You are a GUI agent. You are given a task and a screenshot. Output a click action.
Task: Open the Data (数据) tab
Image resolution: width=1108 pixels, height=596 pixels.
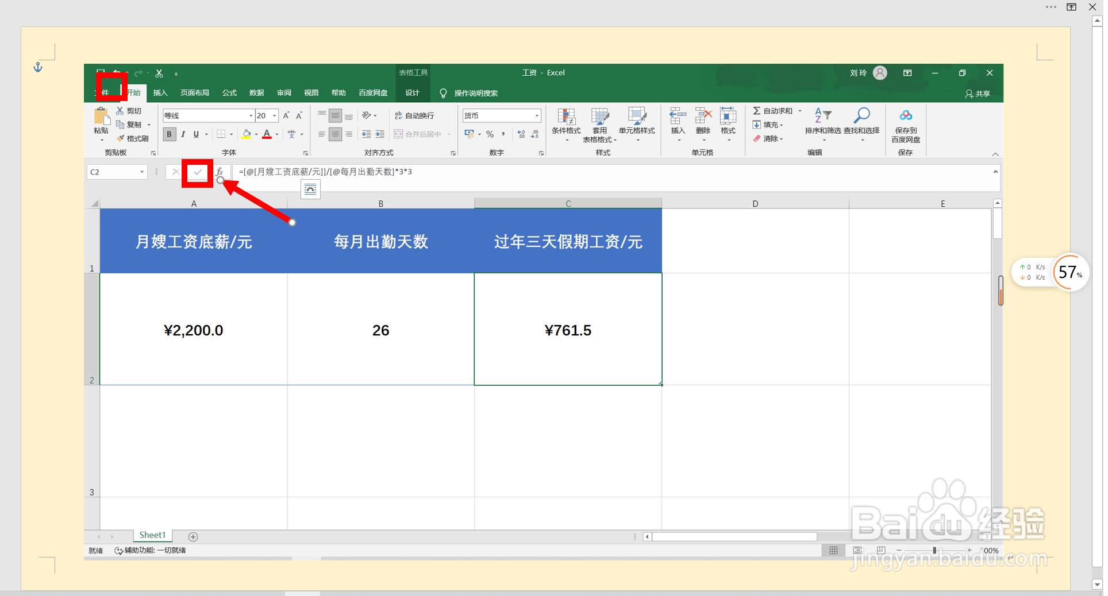(257, 93)
